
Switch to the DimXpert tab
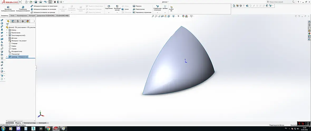point(32,16)
